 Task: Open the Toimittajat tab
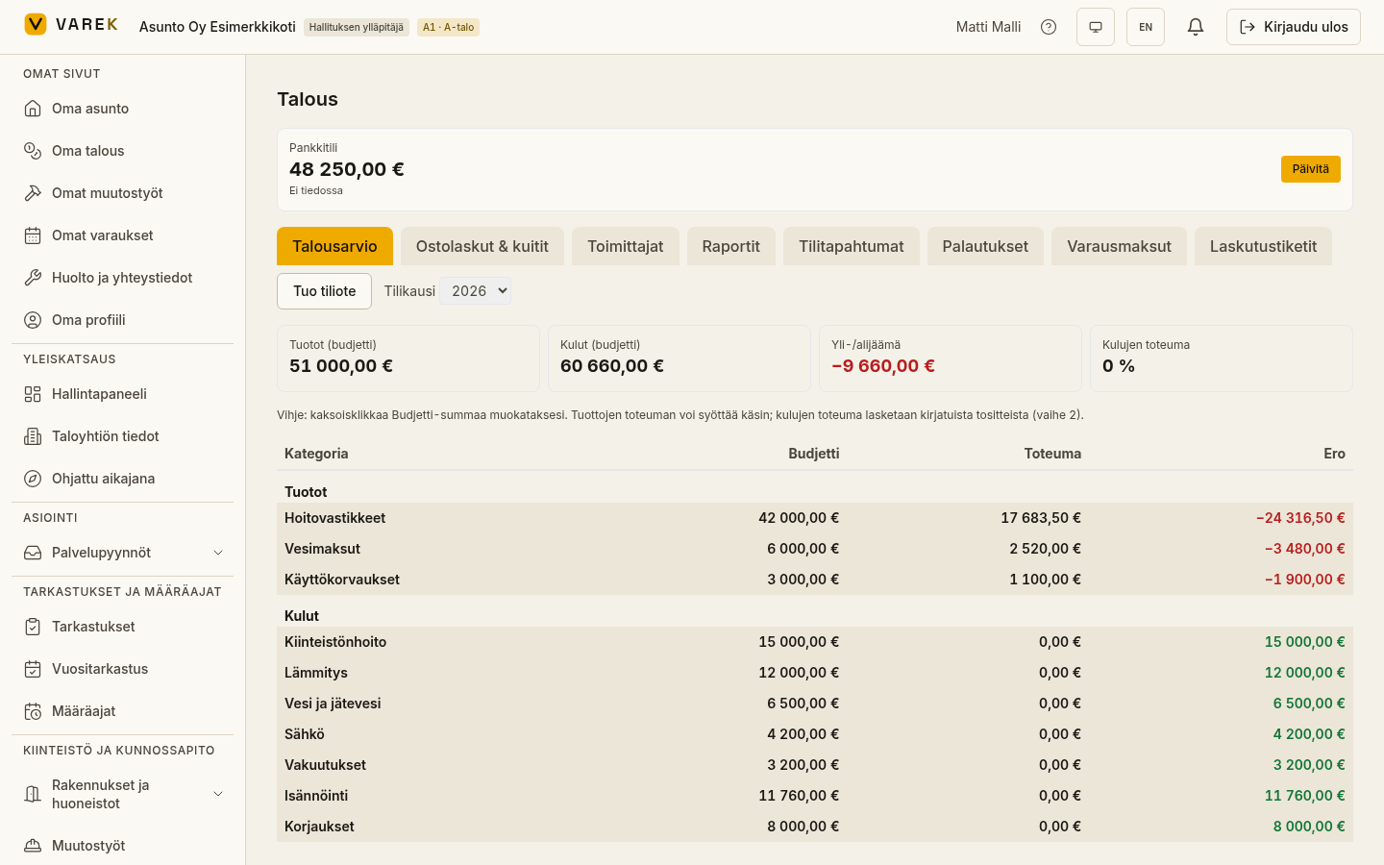626,246
